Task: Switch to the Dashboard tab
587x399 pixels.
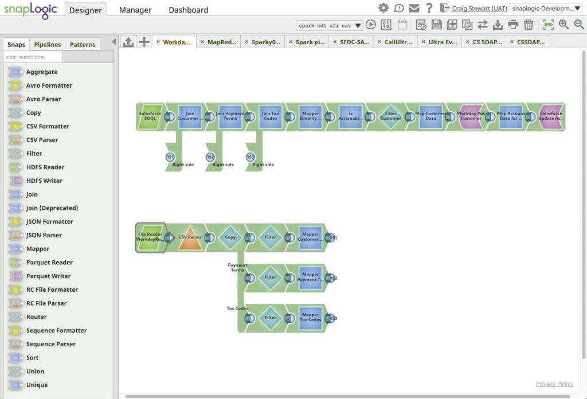Action: [x=188, y=10]
